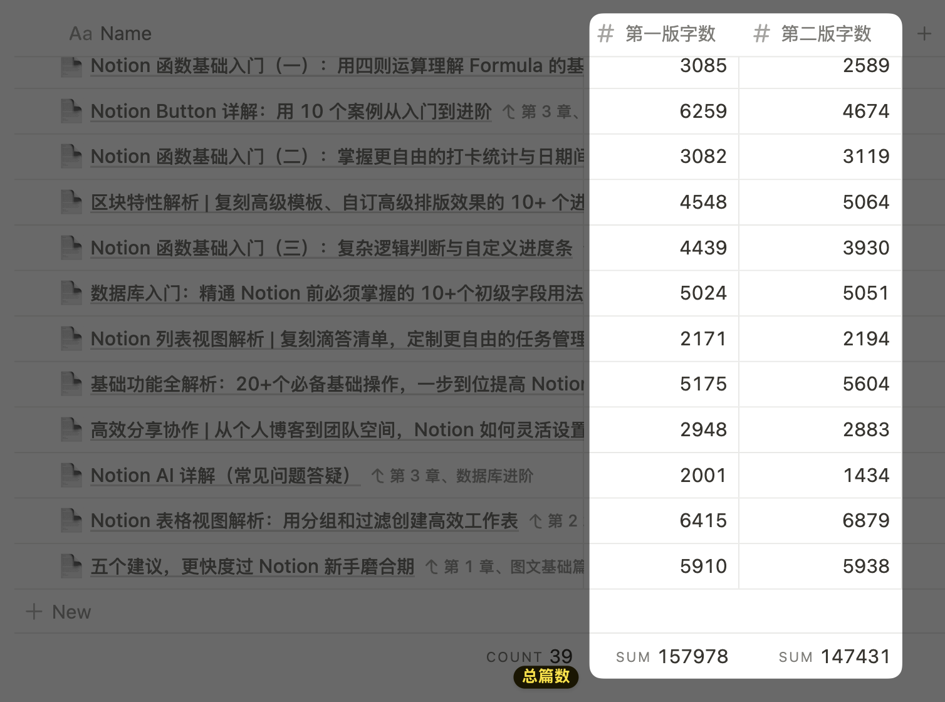Select the cell with value 5604
The width and height of the screenshot is (945, 702).
(x=820, y=384)
